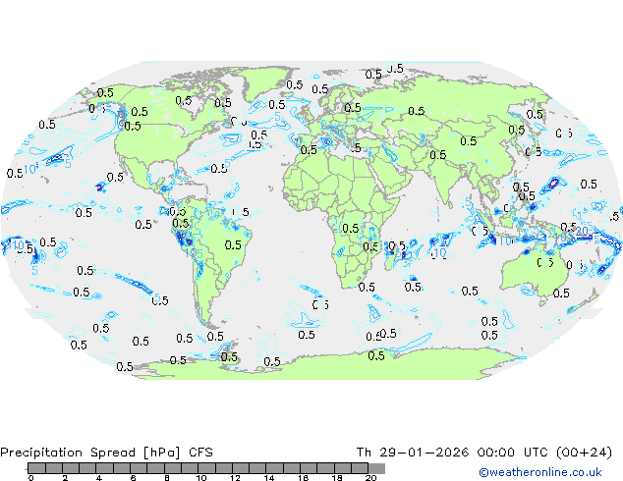The width and height of the screenshot is (623, 481).
Task: Click the "Th 29-01-2026 00:00 UTC (00+24)" timestamp
Action: coord(484,453)
